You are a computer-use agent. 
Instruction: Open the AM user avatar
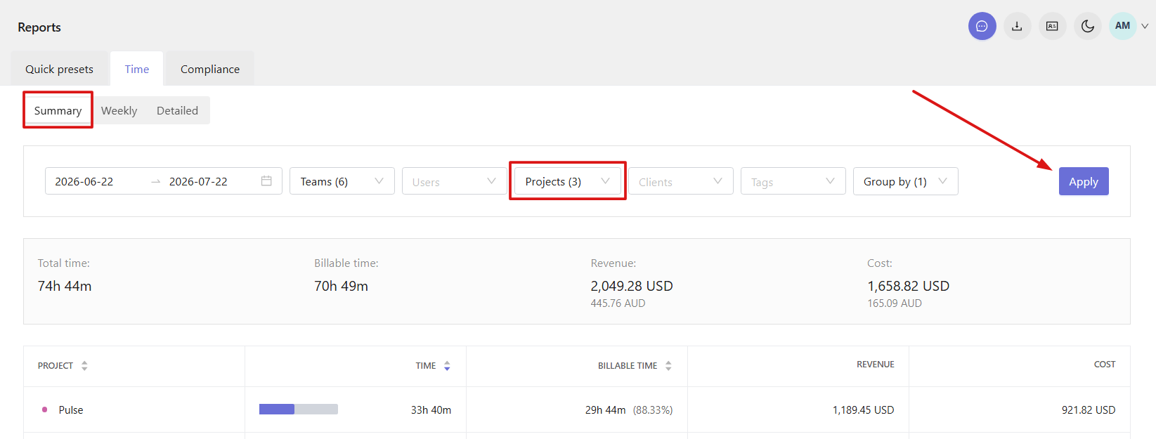coord(1122,26)
